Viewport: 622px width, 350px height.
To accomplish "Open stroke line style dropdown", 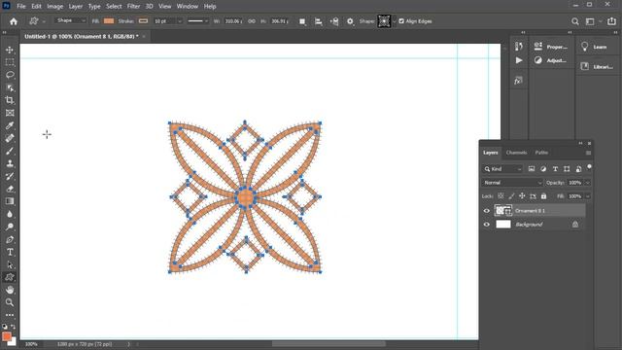I will pos(197,21).
